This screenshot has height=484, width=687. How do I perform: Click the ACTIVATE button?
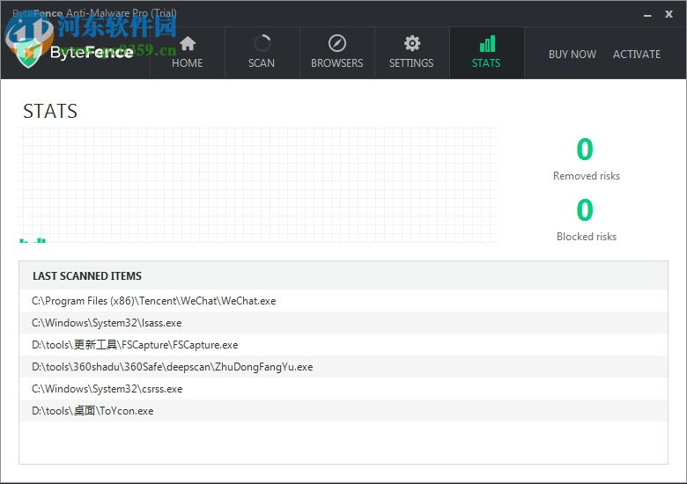point(637,55)
